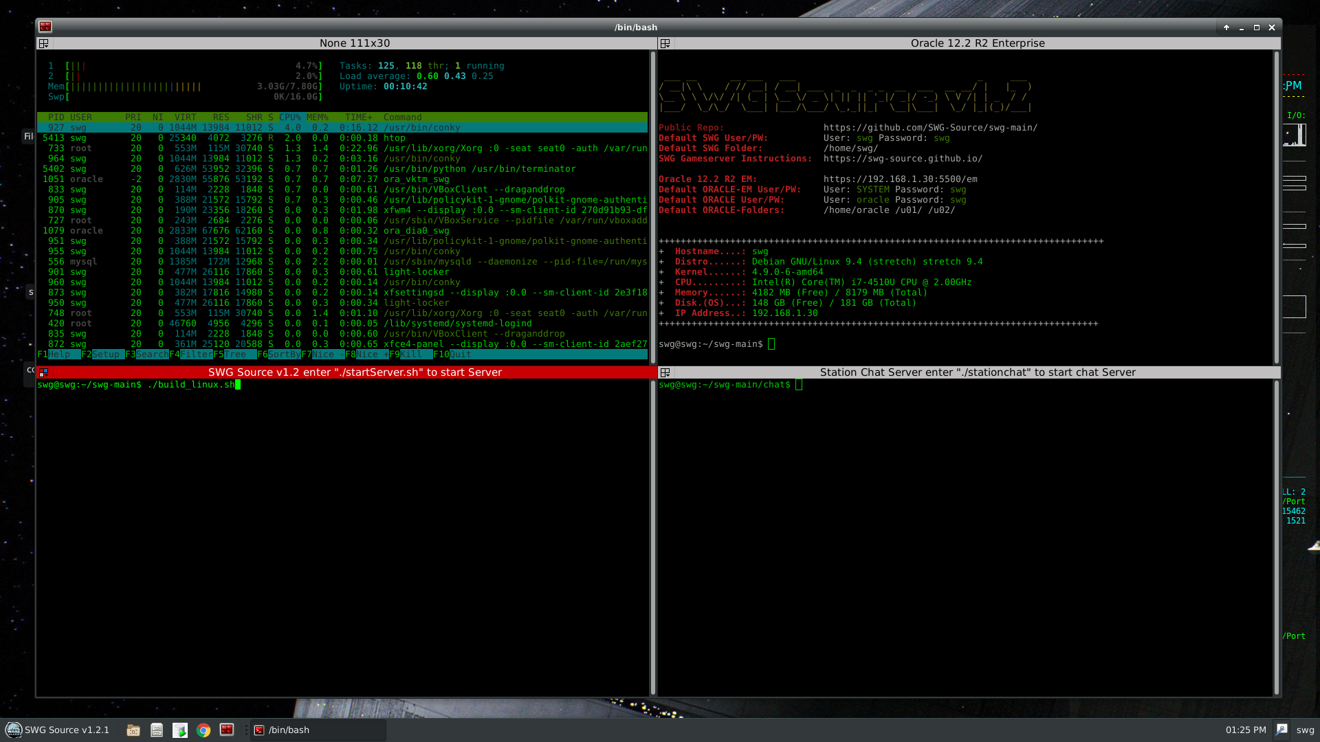Click the group icon of the None 111x30 pane
This screenshot has height=742, width=1320.
tap(43, 43)
